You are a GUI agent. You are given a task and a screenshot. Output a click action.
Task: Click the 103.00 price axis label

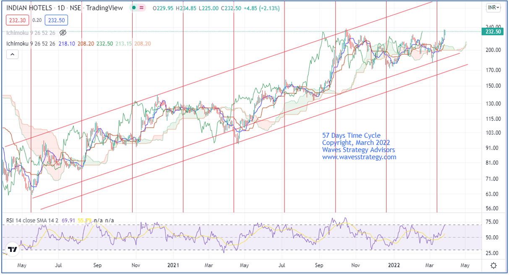click(493, 133)
